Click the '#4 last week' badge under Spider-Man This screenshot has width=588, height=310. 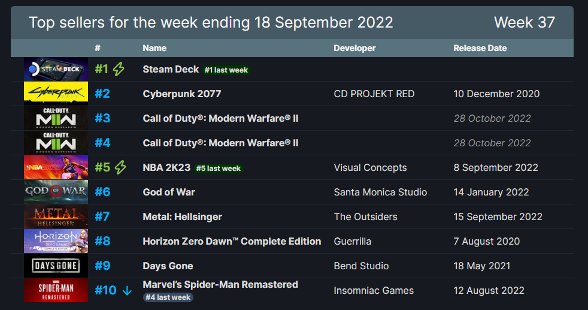tap(168, 297)
